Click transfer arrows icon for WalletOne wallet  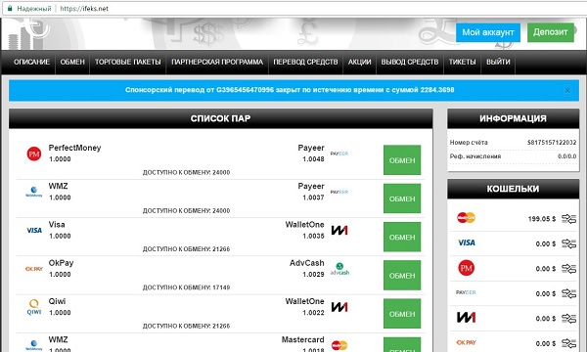point(569,319)
